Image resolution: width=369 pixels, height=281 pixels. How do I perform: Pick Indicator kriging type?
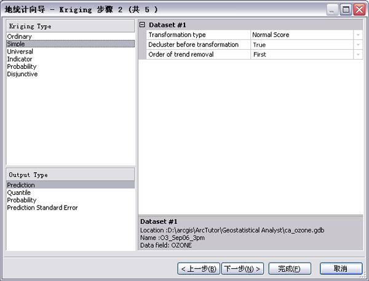(x=20, y=59)
